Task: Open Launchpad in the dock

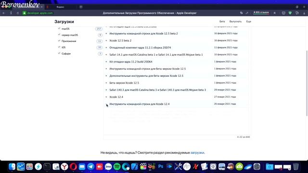Action: click(29, 167)
